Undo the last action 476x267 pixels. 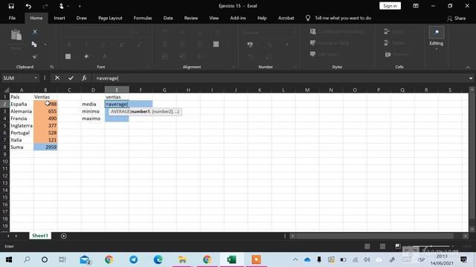[28, 6]
